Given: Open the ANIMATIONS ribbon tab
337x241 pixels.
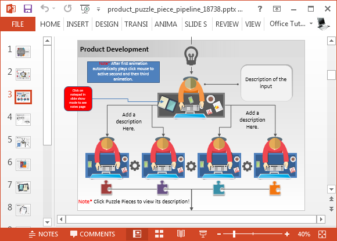Looking at the screenshot, I should (166, 24).
